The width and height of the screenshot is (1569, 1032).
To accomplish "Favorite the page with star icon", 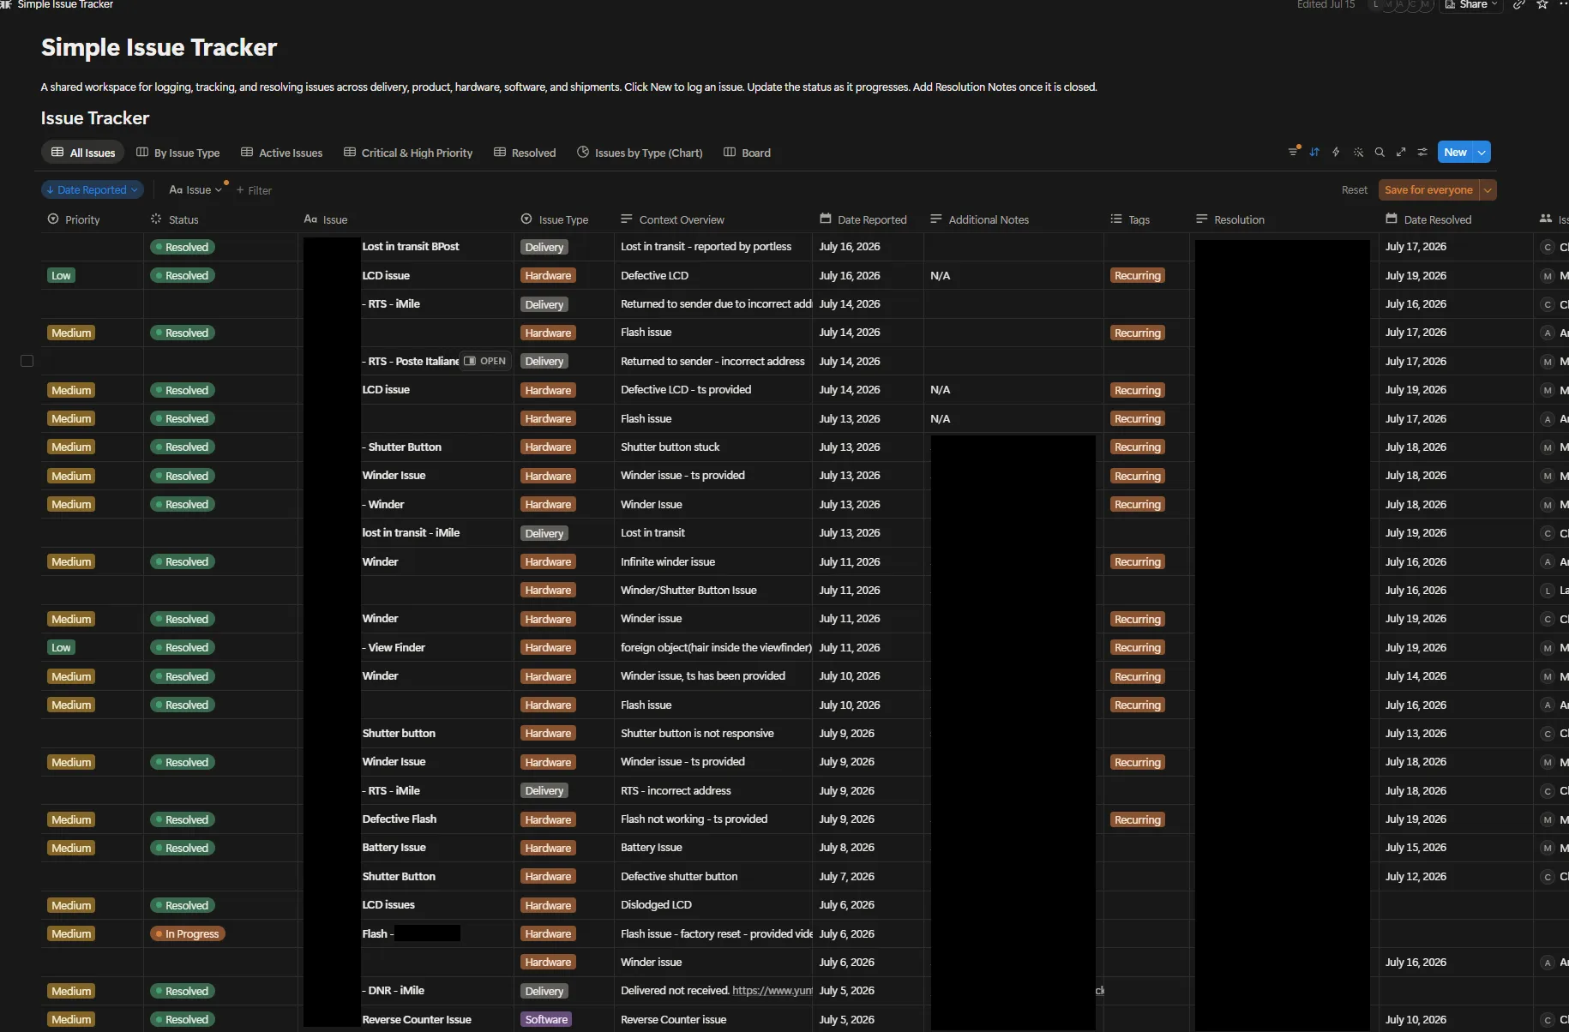I will [1542, 5].
